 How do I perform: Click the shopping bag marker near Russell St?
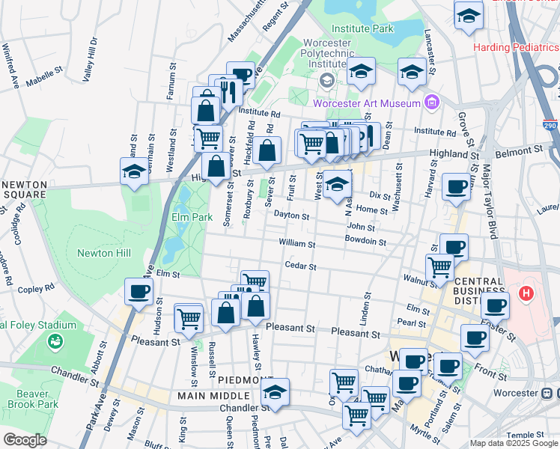225,315
